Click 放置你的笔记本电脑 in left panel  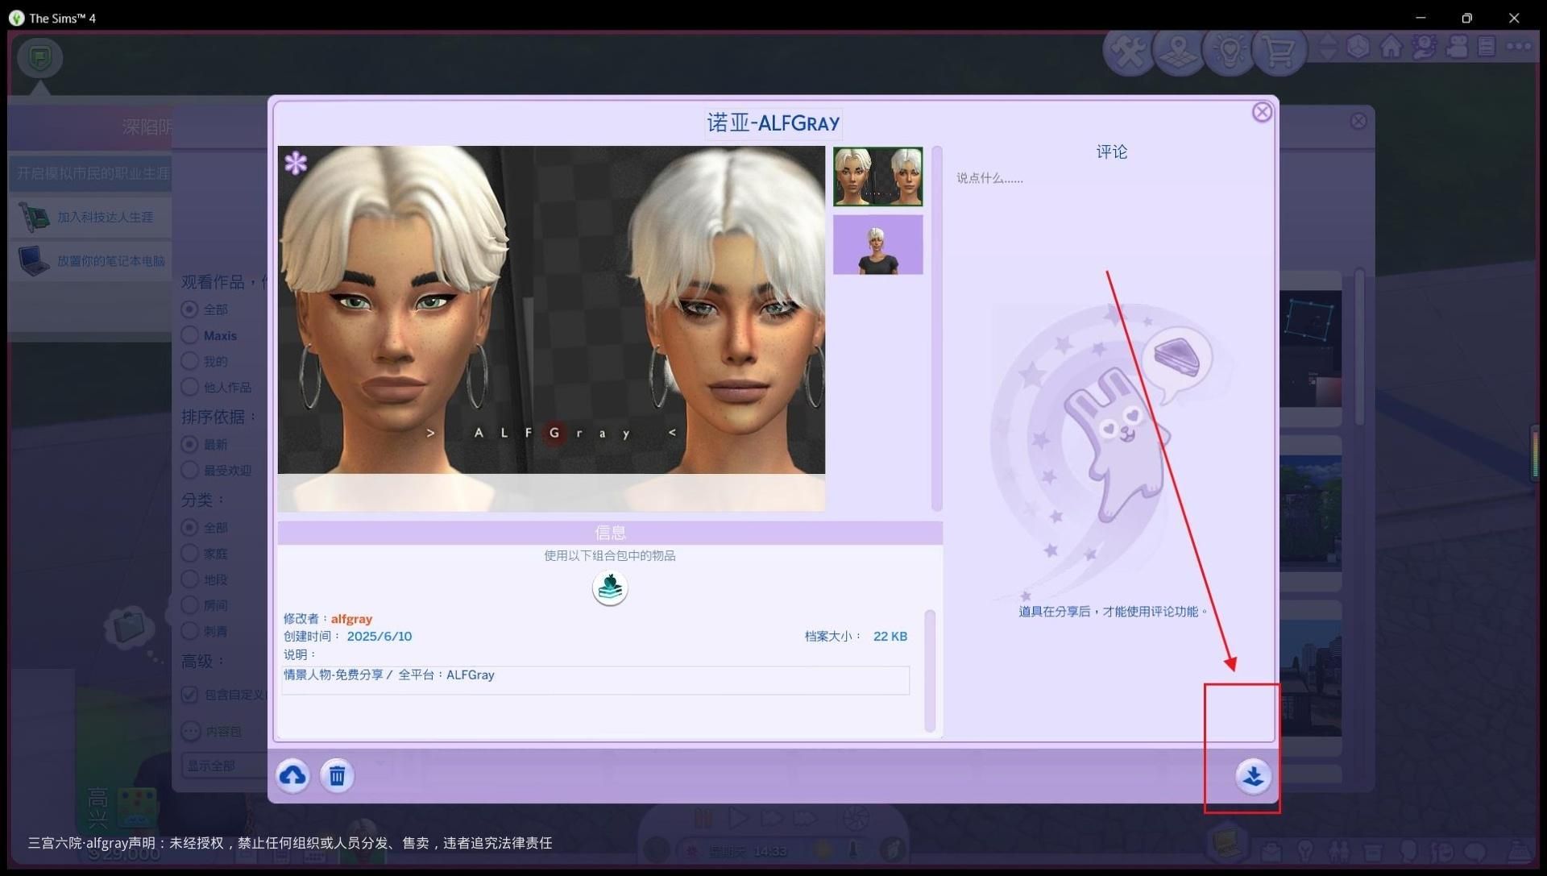92,260
